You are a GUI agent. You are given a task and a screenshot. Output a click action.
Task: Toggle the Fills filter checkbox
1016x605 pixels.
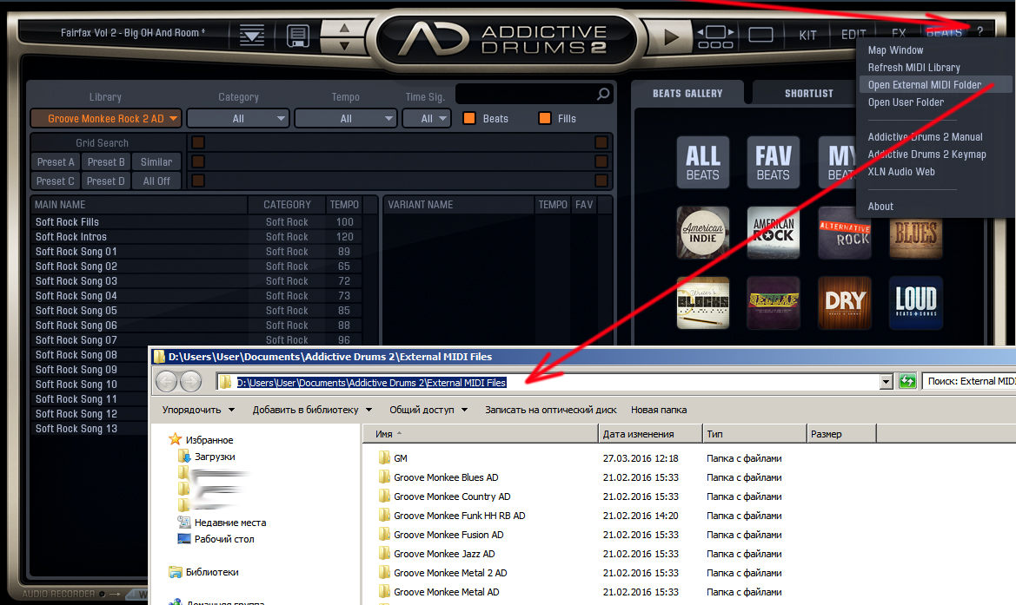click(545, 118)
